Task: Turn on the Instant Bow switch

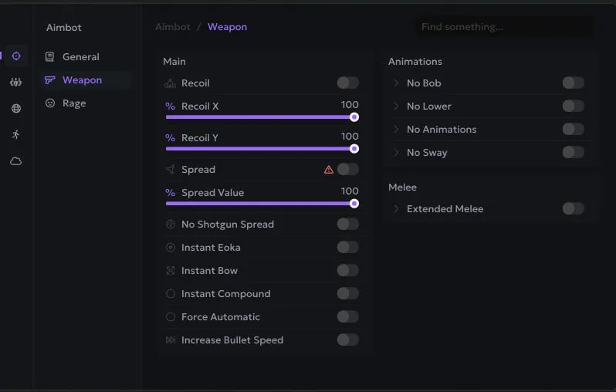Action: [347, 270]
